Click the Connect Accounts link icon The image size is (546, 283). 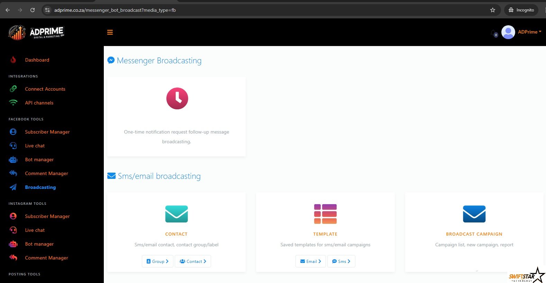pos(13,89)
